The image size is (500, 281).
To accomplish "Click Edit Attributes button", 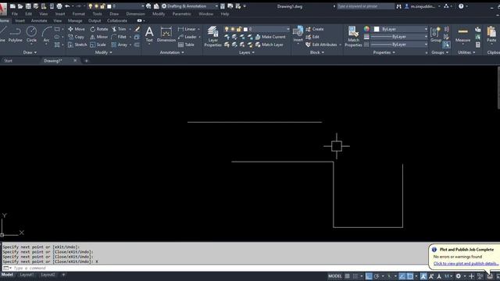I will click(x=321, y=45).
